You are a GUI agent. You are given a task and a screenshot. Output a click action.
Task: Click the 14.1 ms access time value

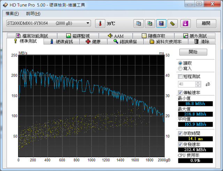point(195,139)
